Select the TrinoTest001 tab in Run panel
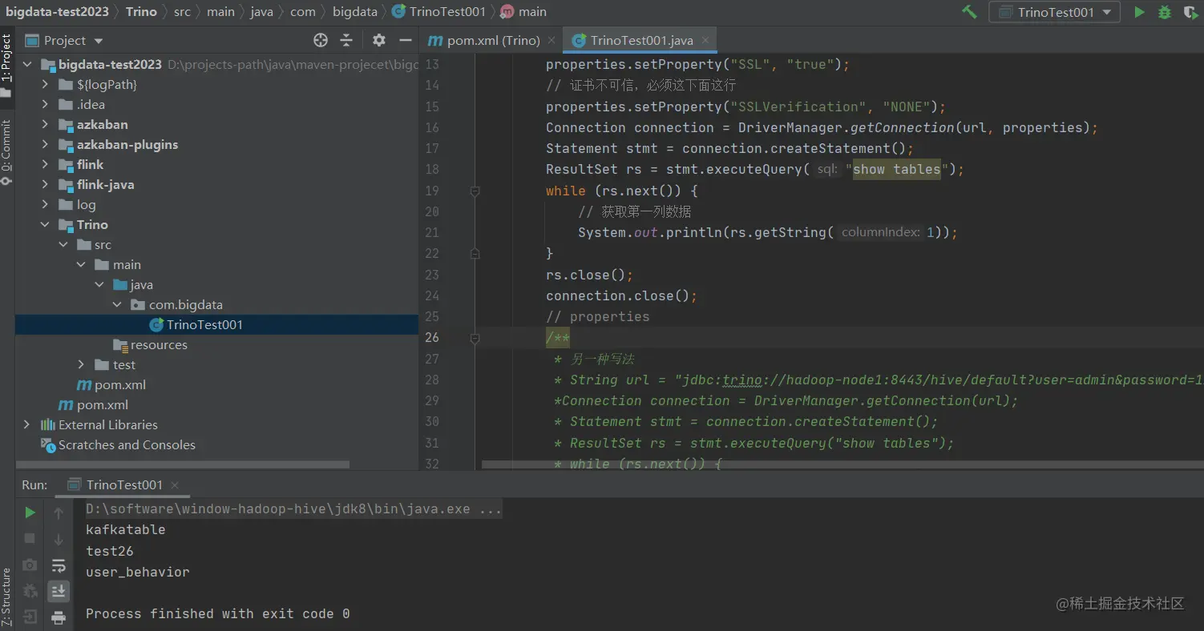 tap(124, 484)
